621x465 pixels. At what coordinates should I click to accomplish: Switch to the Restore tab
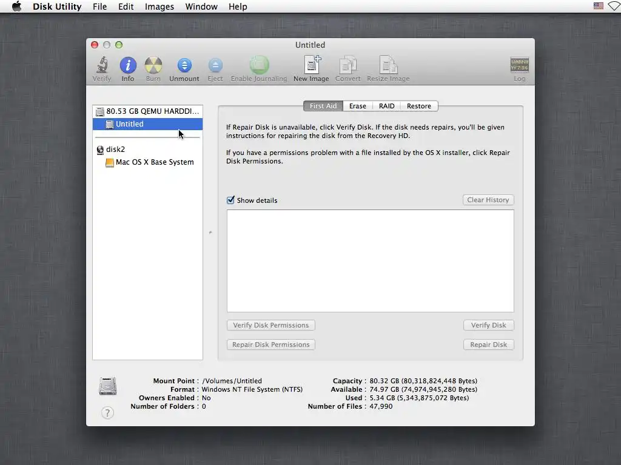[x=419, y=106]
